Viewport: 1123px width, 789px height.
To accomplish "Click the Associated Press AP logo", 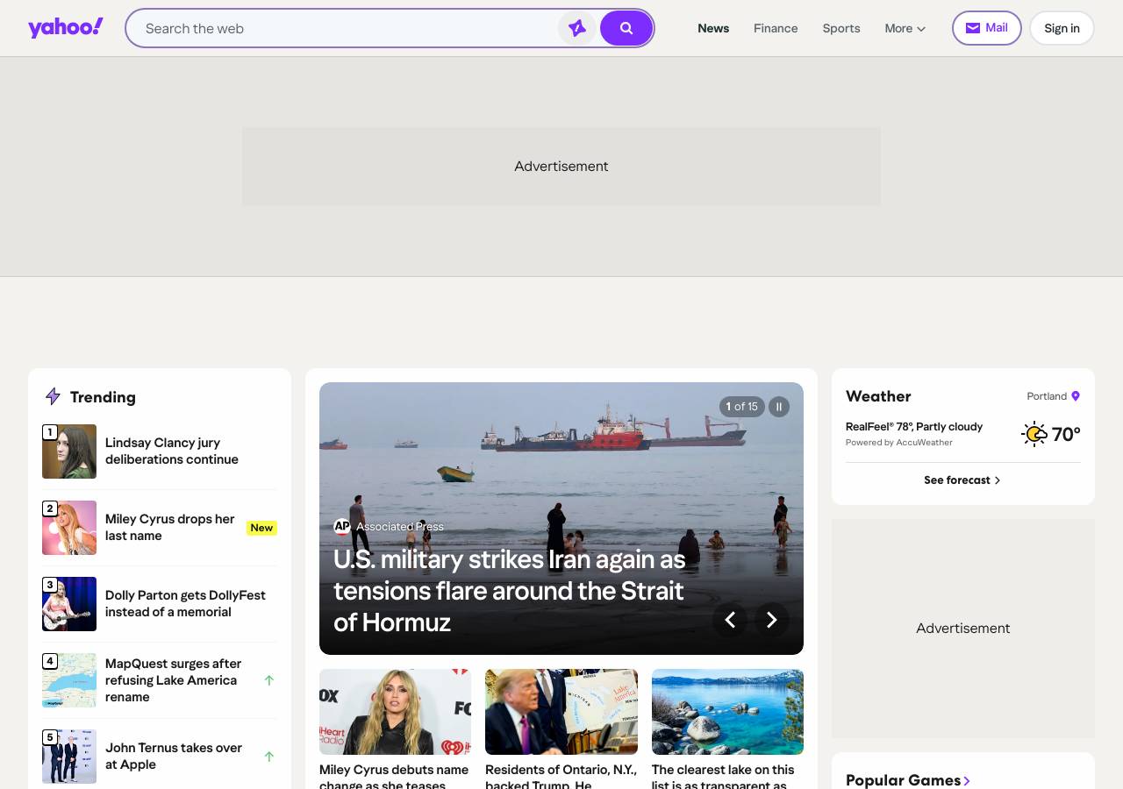I will click(x=342, y=527).
